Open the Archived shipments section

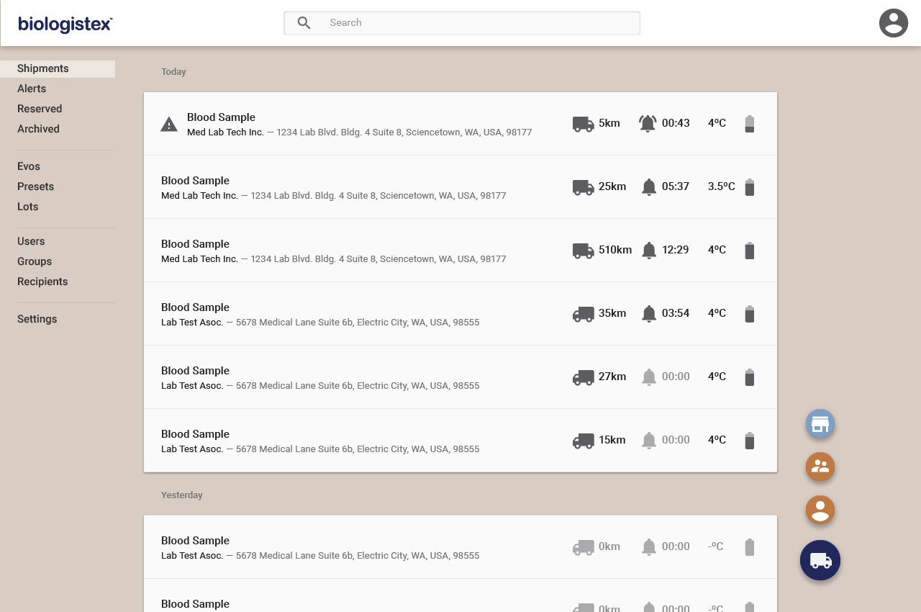pyautogui.click(x=38, y=129)
